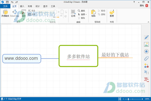Select the 区域 area tool

73,13
